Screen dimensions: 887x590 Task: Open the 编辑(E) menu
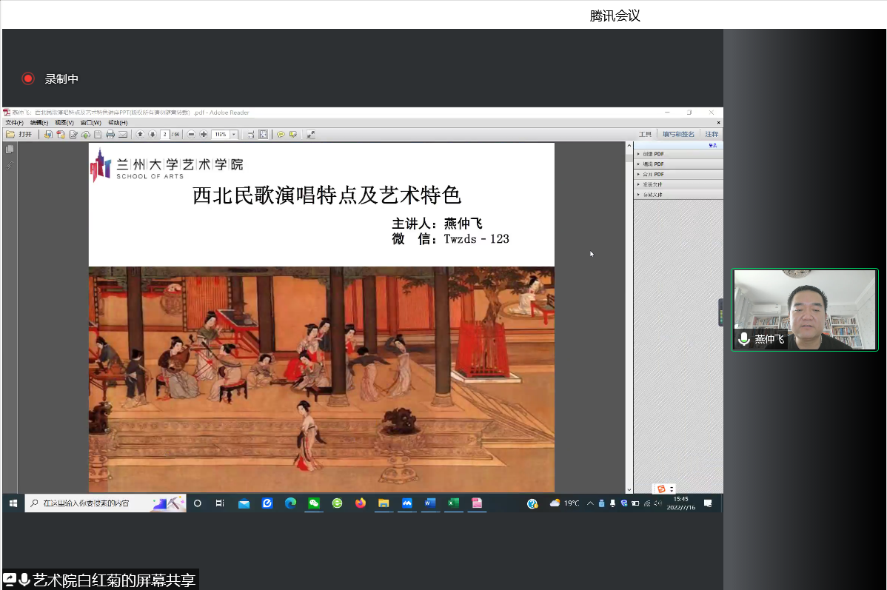[x=39, y=123]
